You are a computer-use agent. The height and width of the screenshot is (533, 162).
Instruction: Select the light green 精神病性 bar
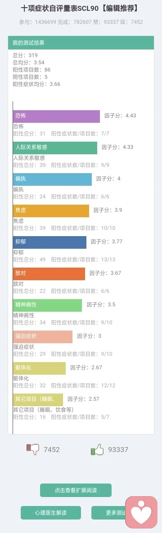[x=48, y=305]
